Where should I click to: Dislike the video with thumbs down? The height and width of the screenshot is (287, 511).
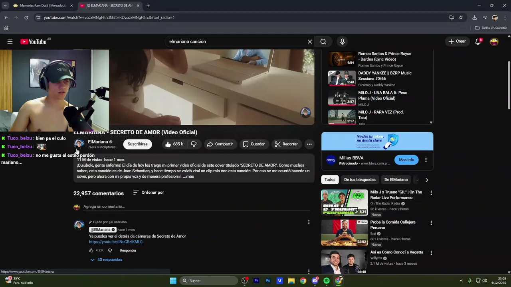pos(194,144)
